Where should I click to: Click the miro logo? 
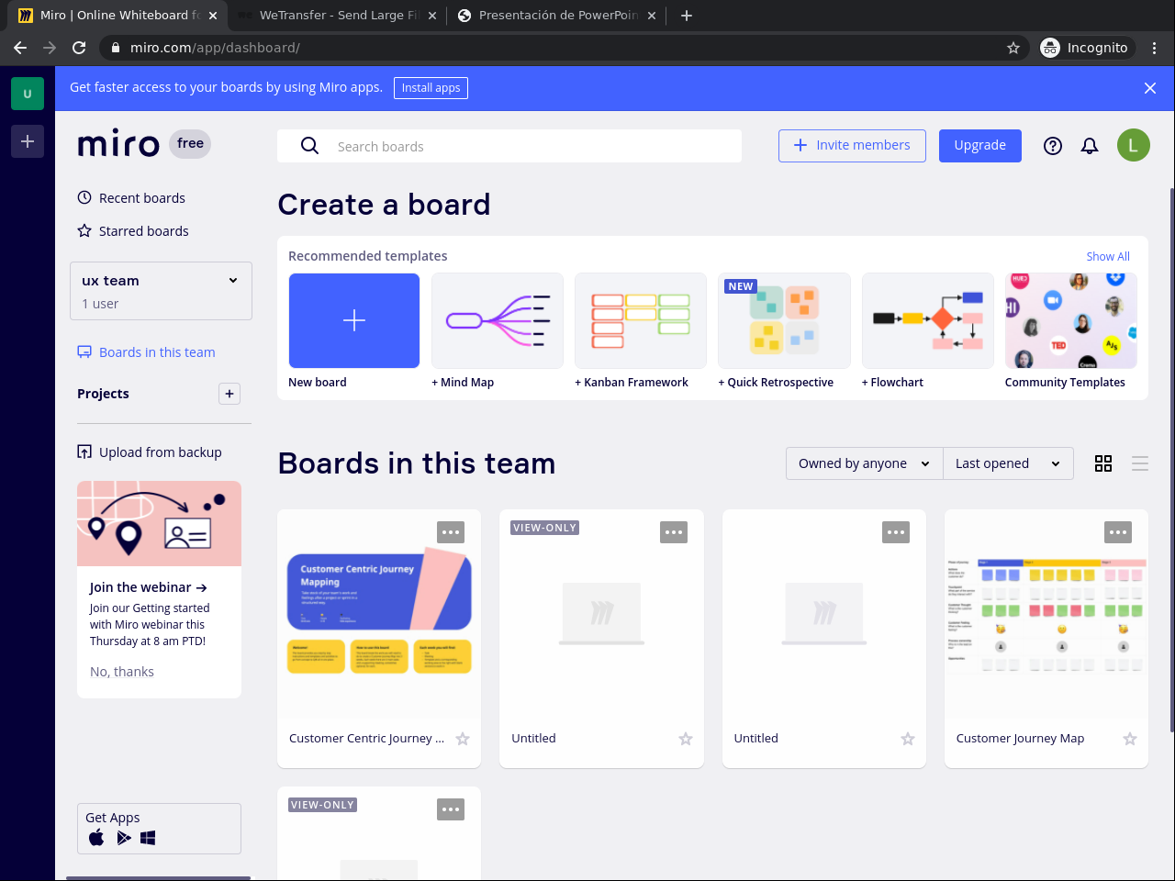[118, 144]
